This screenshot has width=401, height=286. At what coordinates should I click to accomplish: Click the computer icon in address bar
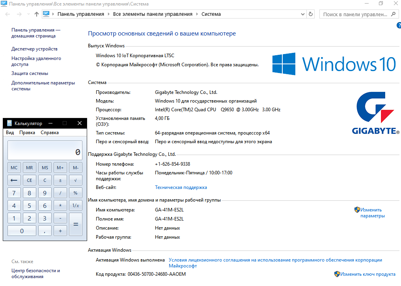pos(46,14)
